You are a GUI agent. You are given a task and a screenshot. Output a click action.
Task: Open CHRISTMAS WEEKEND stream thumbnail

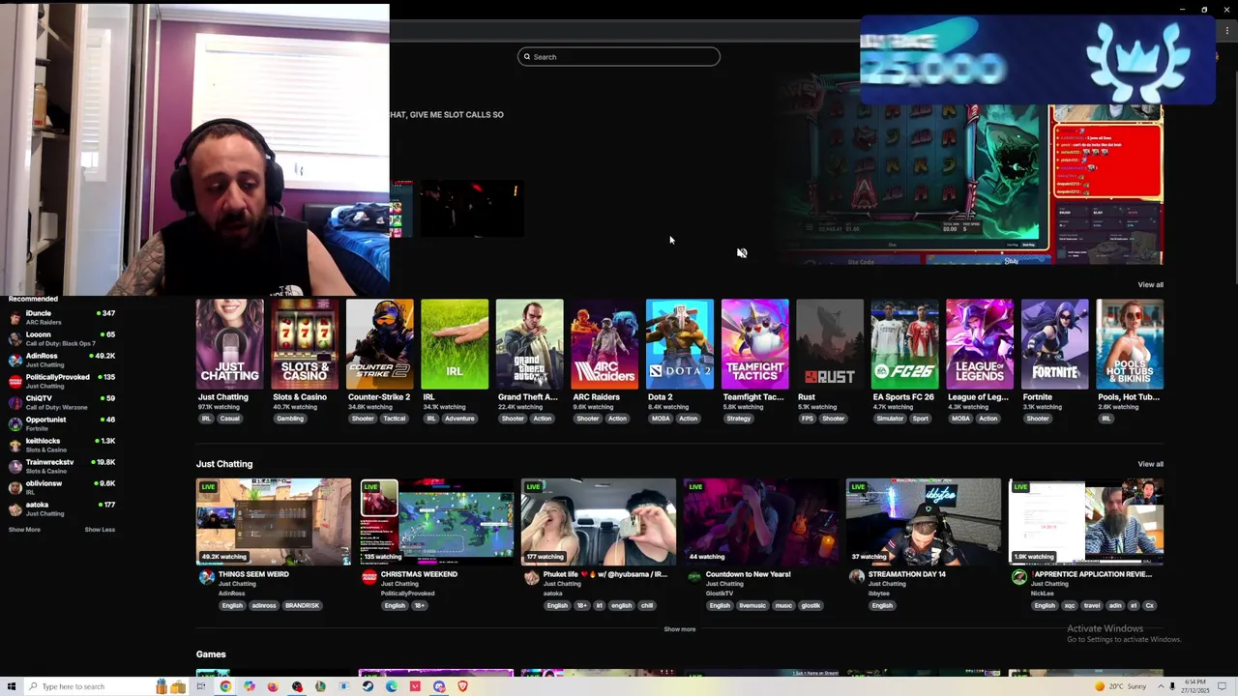tap(436, 522)
